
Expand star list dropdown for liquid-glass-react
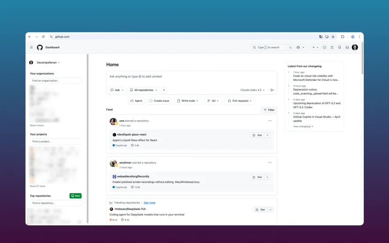pyautogui.click(x=267, y=135)
